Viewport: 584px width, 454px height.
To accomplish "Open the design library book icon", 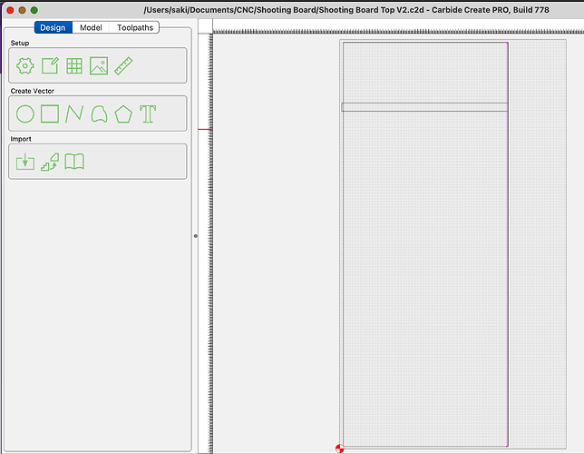I will [x=74, y=162].
